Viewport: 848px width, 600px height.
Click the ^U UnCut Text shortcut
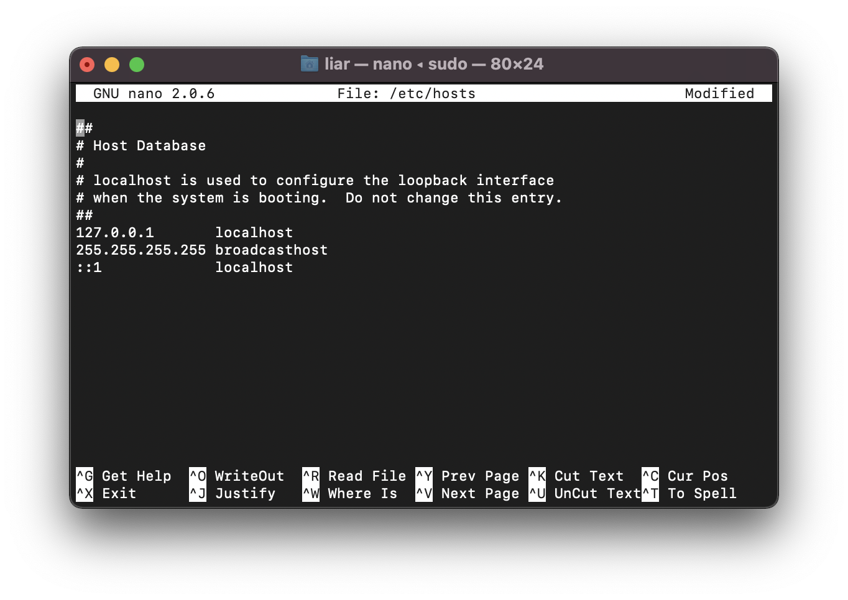point(585,493)
